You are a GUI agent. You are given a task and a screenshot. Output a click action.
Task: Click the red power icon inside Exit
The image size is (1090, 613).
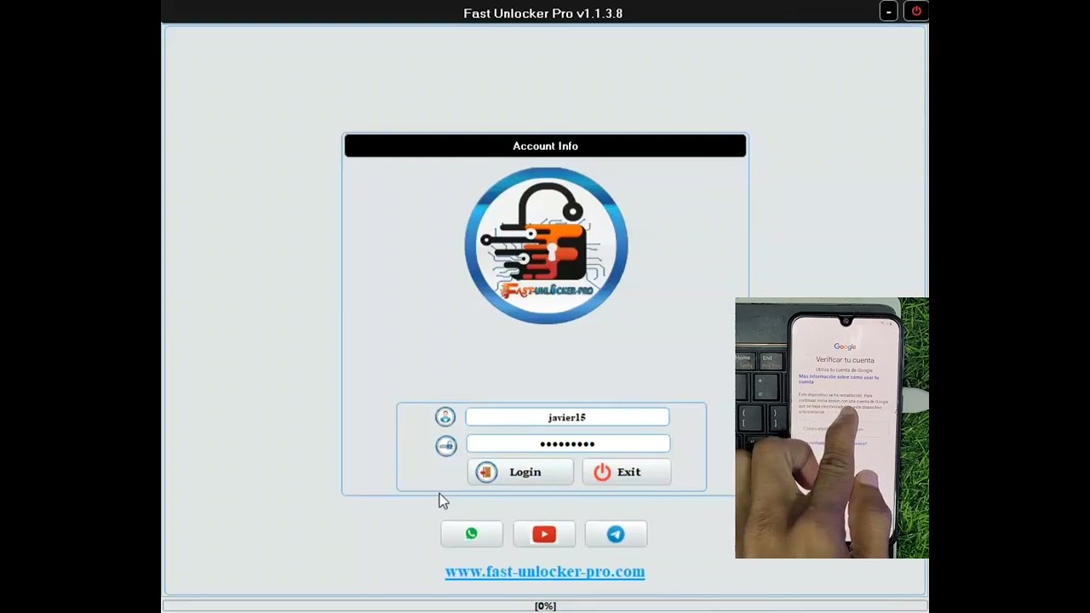tap(602, 473)
